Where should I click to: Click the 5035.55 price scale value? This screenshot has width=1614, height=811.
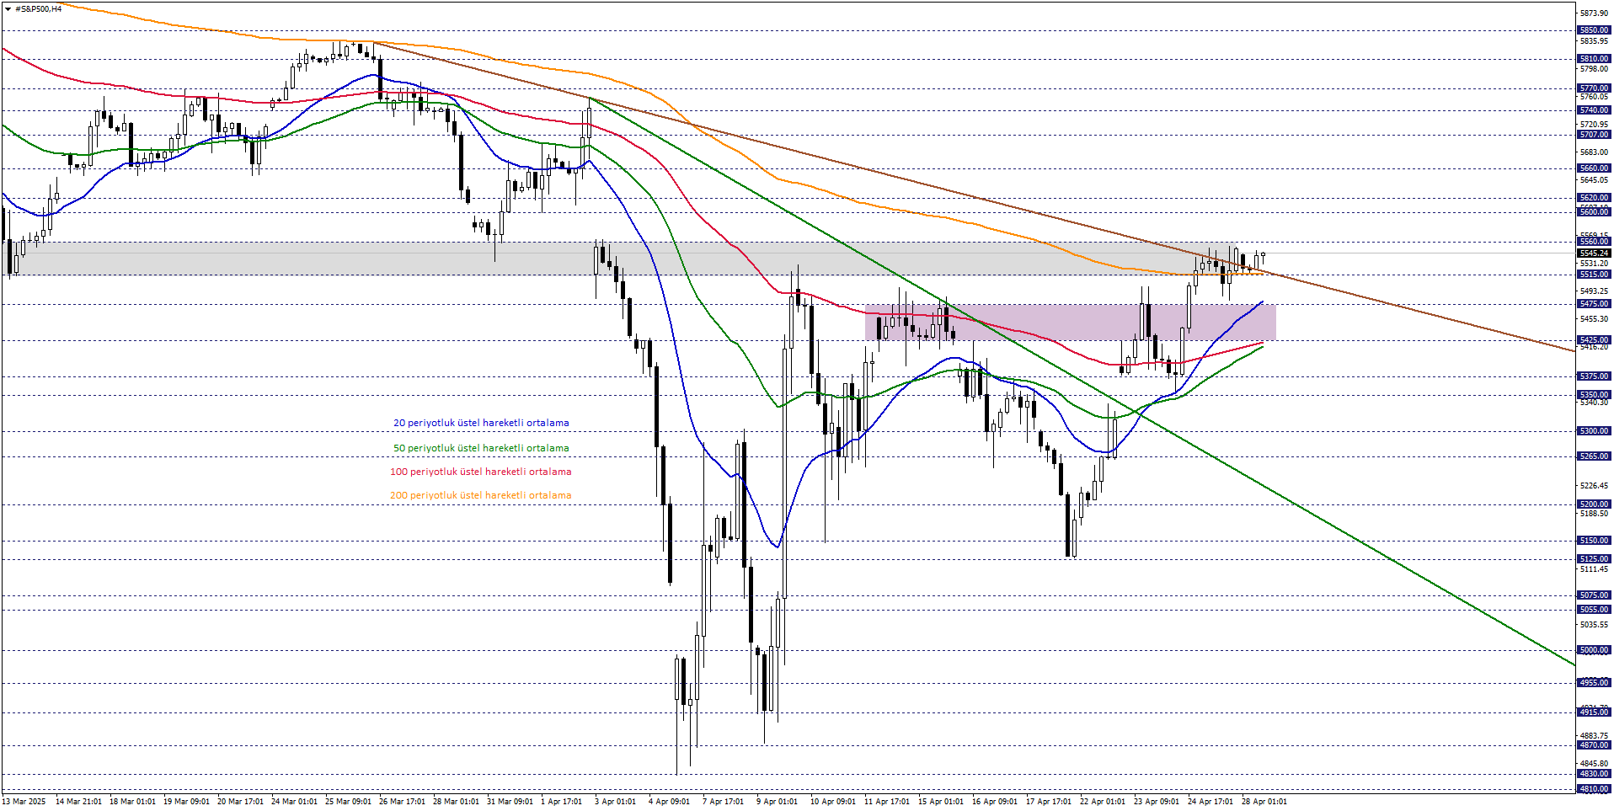coord(1594,625)
